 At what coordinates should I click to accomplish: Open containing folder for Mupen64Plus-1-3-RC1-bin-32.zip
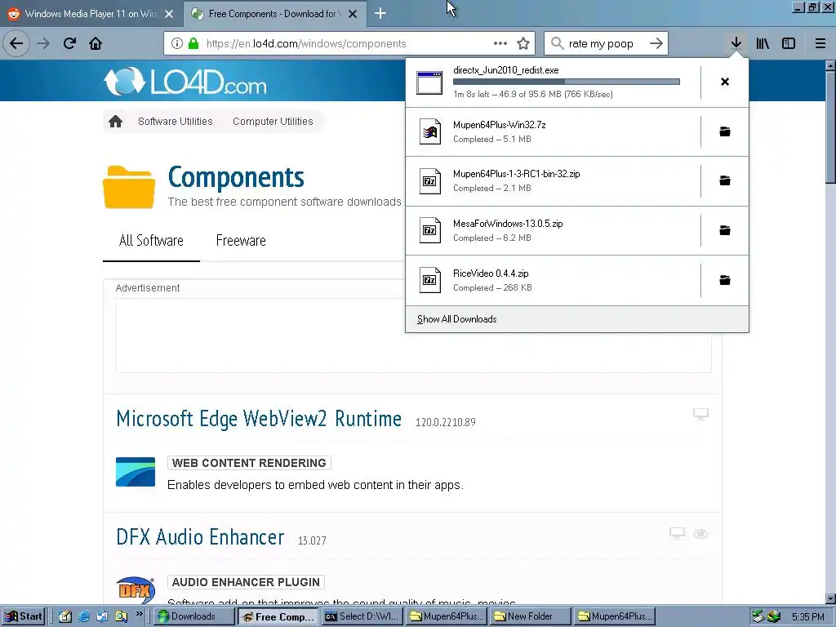[725, 180]
